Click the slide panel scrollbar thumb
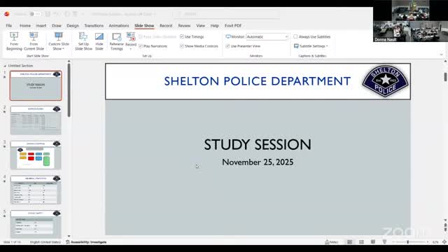Screen dimensions: 448x252 [x=69, y=90]
